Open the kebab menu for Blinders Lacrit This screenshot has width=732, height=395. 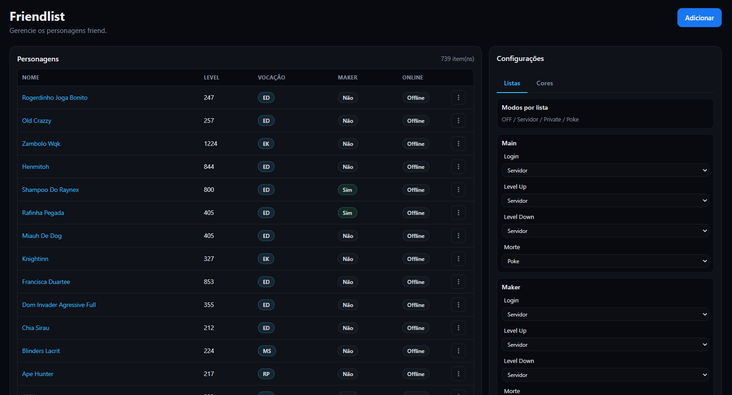(x=458, y=351)
